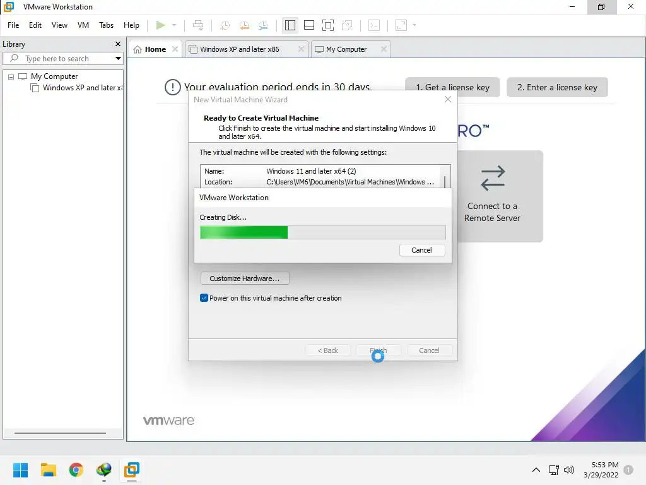Click the console view toolbar icon
Image resolution: width=646 pixels, height=485 pixels.
374,25
